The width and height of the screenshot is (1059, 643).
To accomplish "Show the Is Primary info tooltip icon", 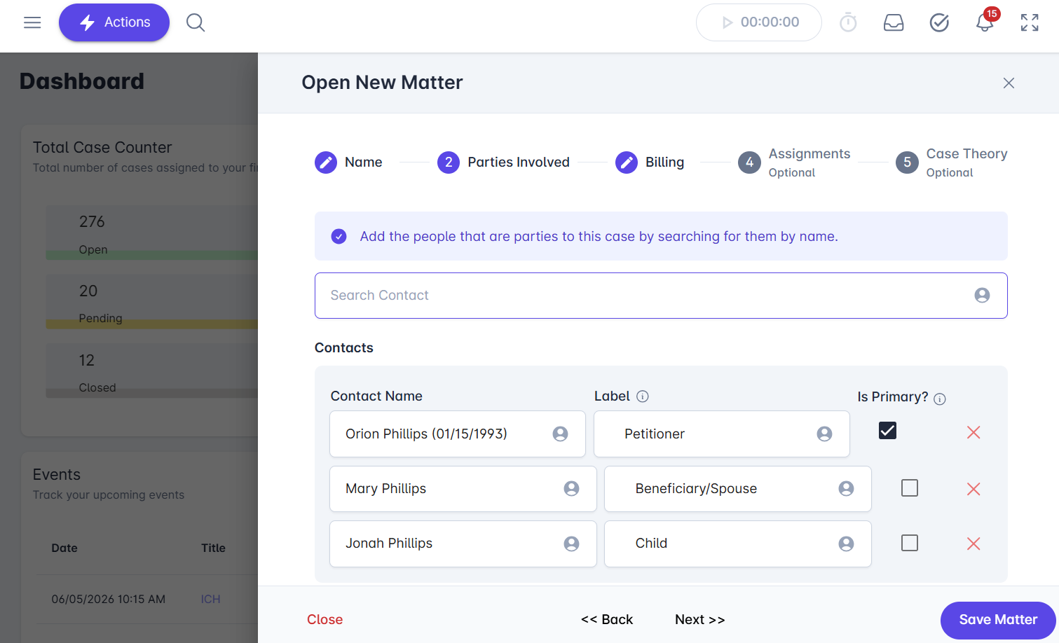I will 940,399.
